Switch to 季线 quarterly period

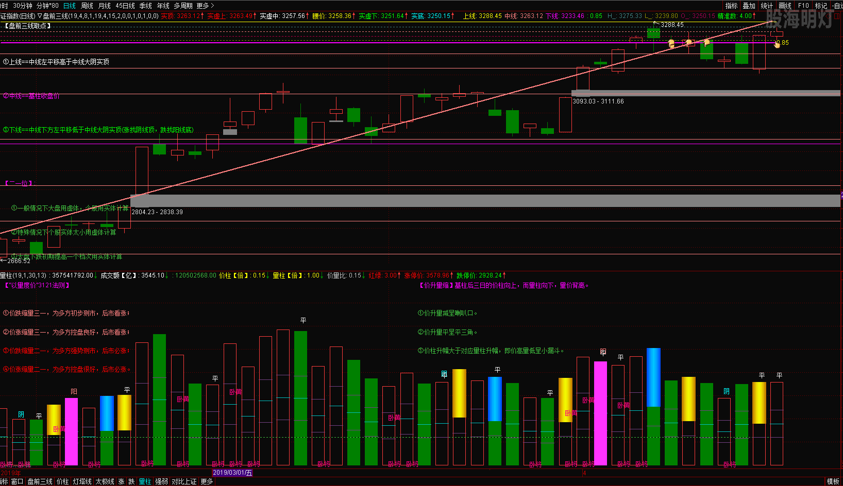click(x=146, y=6)
